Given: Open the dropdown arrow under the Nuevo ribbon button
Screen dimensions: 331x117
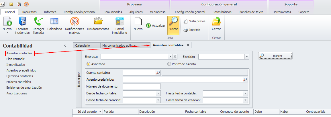Looking at the screenshot, I should click(x=7, y=33).
